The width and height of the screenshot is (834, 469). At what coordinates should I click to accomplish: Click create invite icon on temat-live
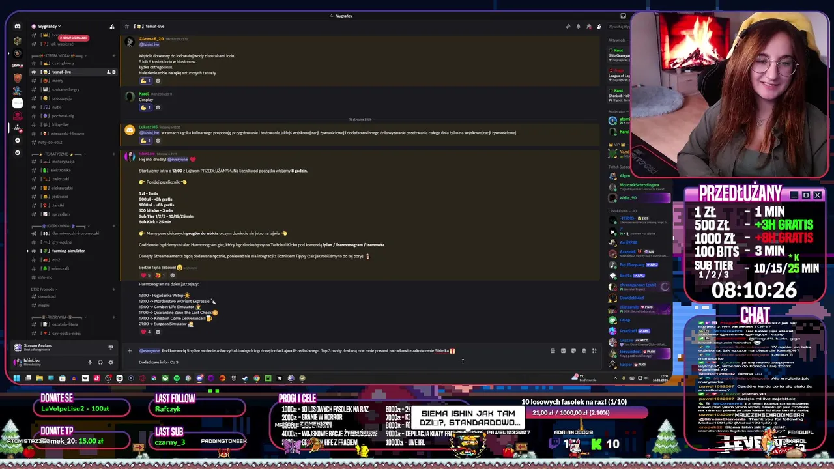coord(108,72)
